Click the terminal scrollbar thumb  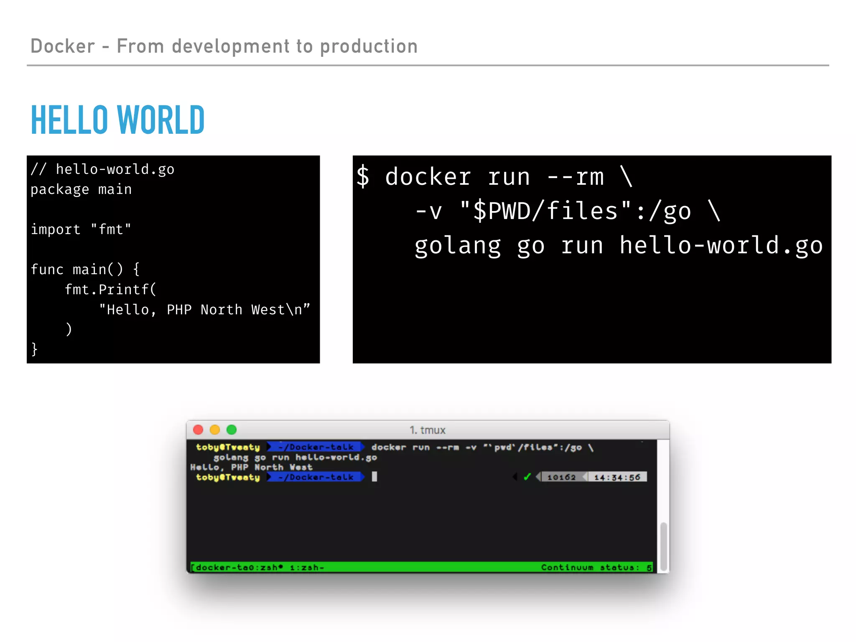663,546
